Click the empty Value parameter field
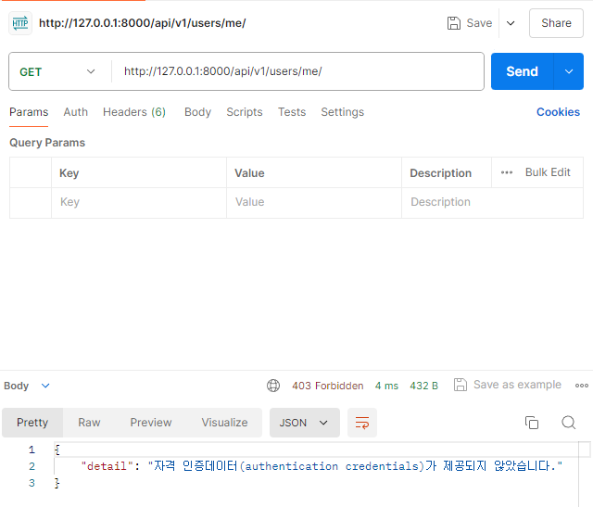 314,202
